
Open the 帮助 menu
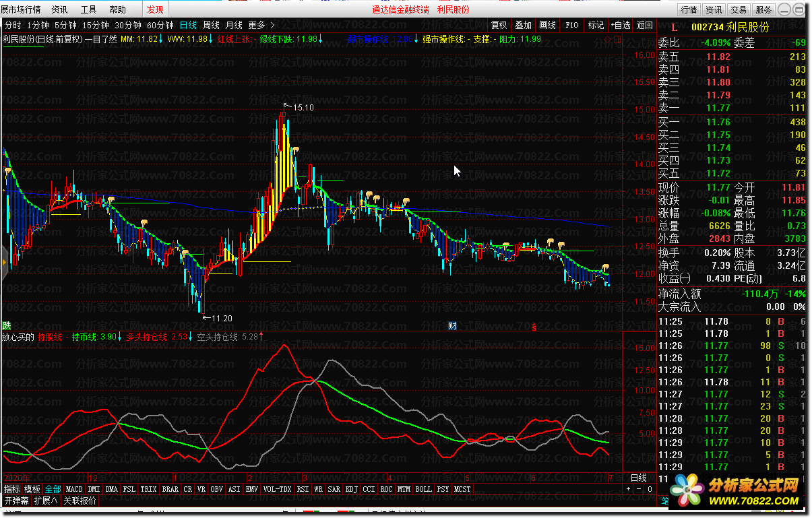[117, 9]
